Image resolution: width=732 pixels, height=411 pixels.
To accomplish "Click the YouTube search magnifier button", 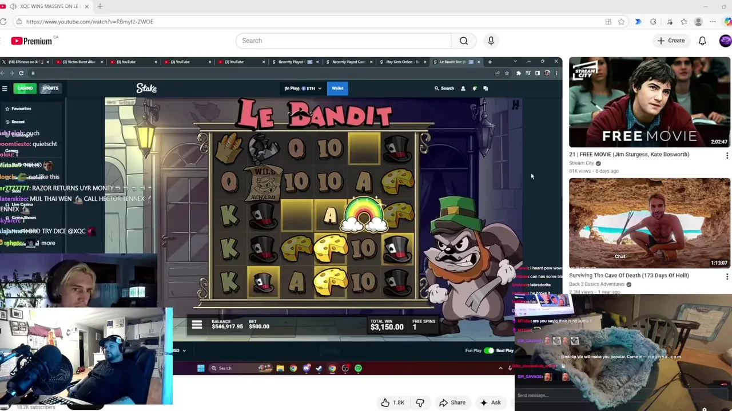I will point(464,41).
